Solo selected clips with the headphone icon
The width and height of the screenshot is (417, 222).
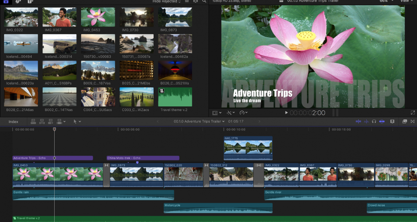click(375, 121)
